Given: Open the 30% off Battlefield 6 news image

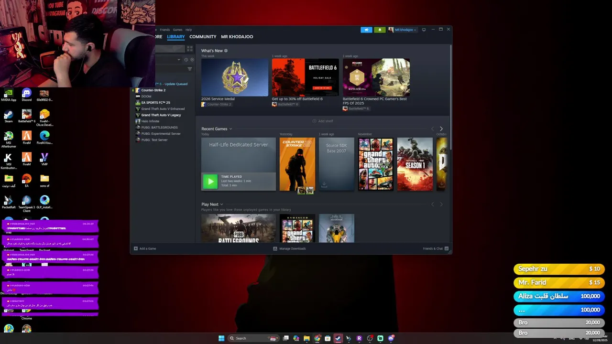Looking at the screenshot, I should click(x=305, y=77).
